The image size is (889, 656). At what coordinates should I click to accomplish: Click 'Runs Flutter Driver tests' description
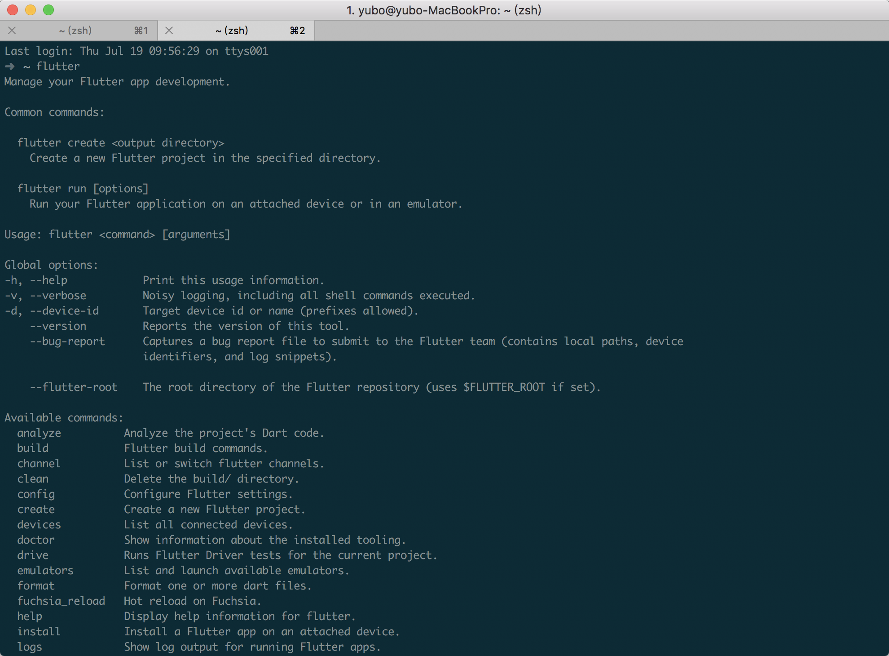[x=281, y=555]
